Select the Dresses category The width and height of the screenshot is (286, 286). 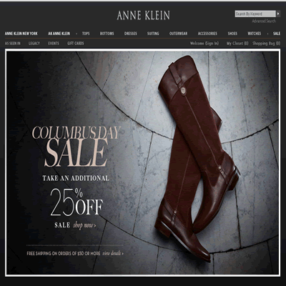[131, 34]
